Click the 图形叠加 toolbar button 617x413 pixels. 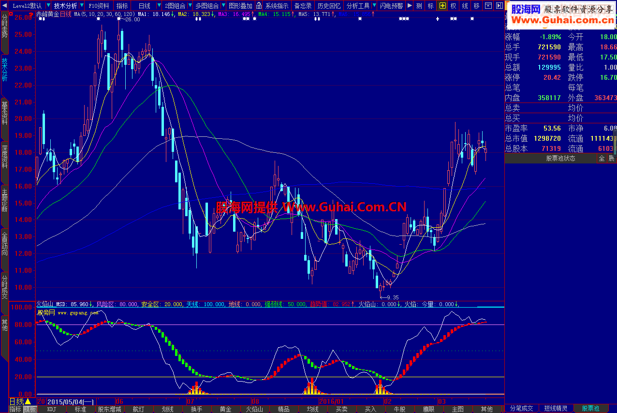[x=240, y=6]
